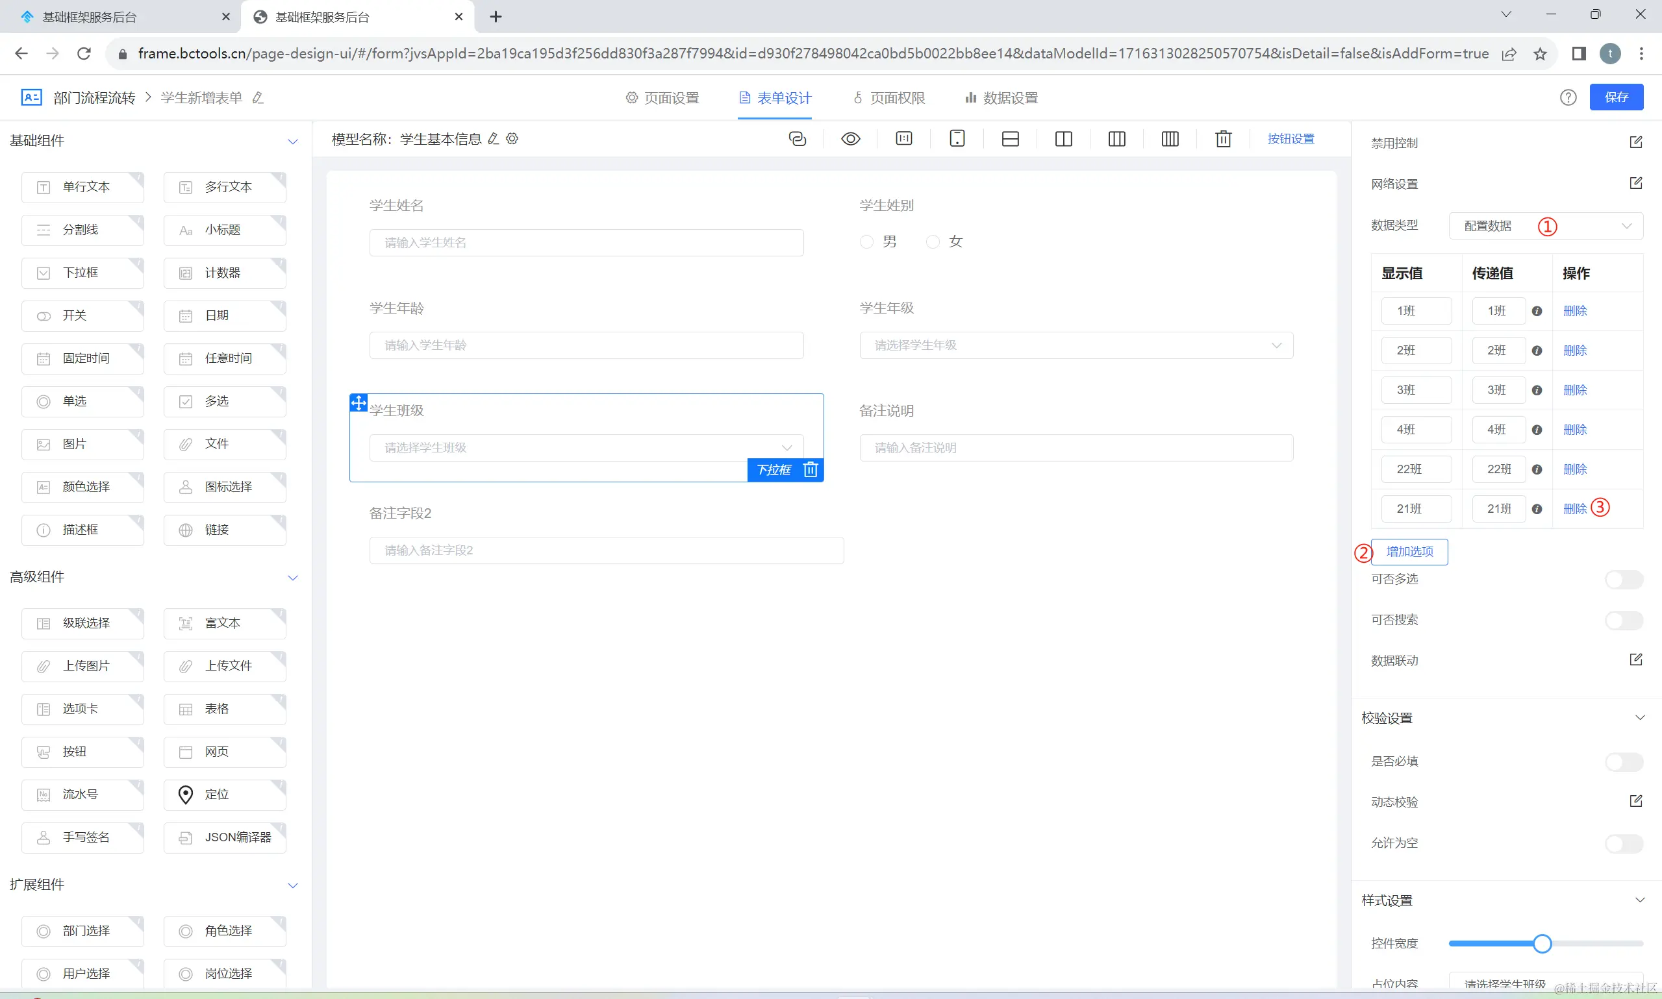Click the preview eye icon in toolbar
The image size is (1662, 999).
pyautogui.click(x=851, y=139)
